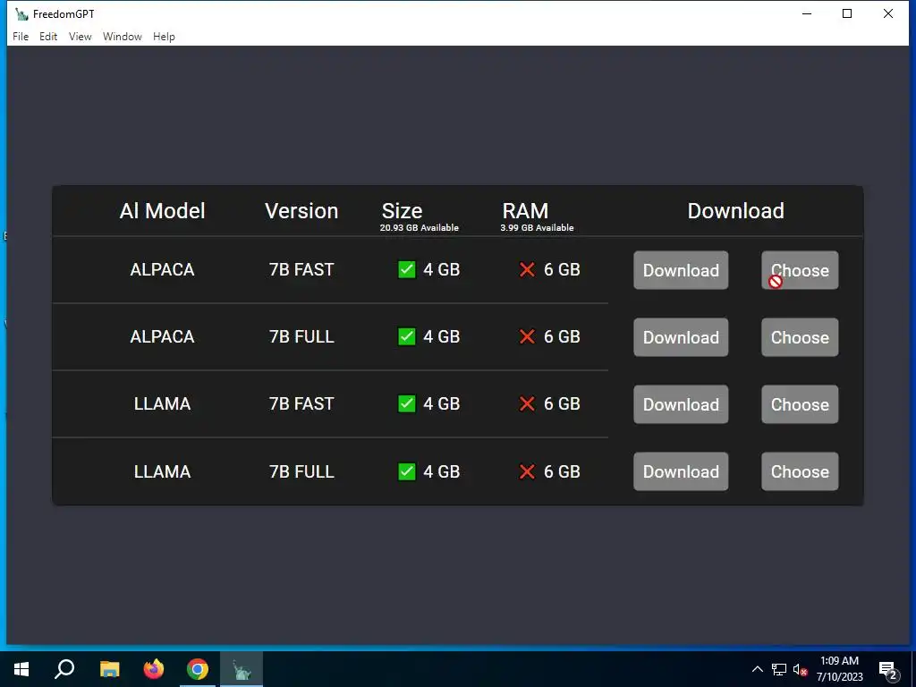This screenshot has width=916, height=687.
Task: Click the red RAM cross in ALPACA 7B FAST row
Action: coord(527,269)
